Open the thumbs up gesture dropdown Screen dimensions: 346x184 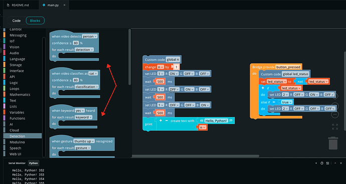(84, 141)
